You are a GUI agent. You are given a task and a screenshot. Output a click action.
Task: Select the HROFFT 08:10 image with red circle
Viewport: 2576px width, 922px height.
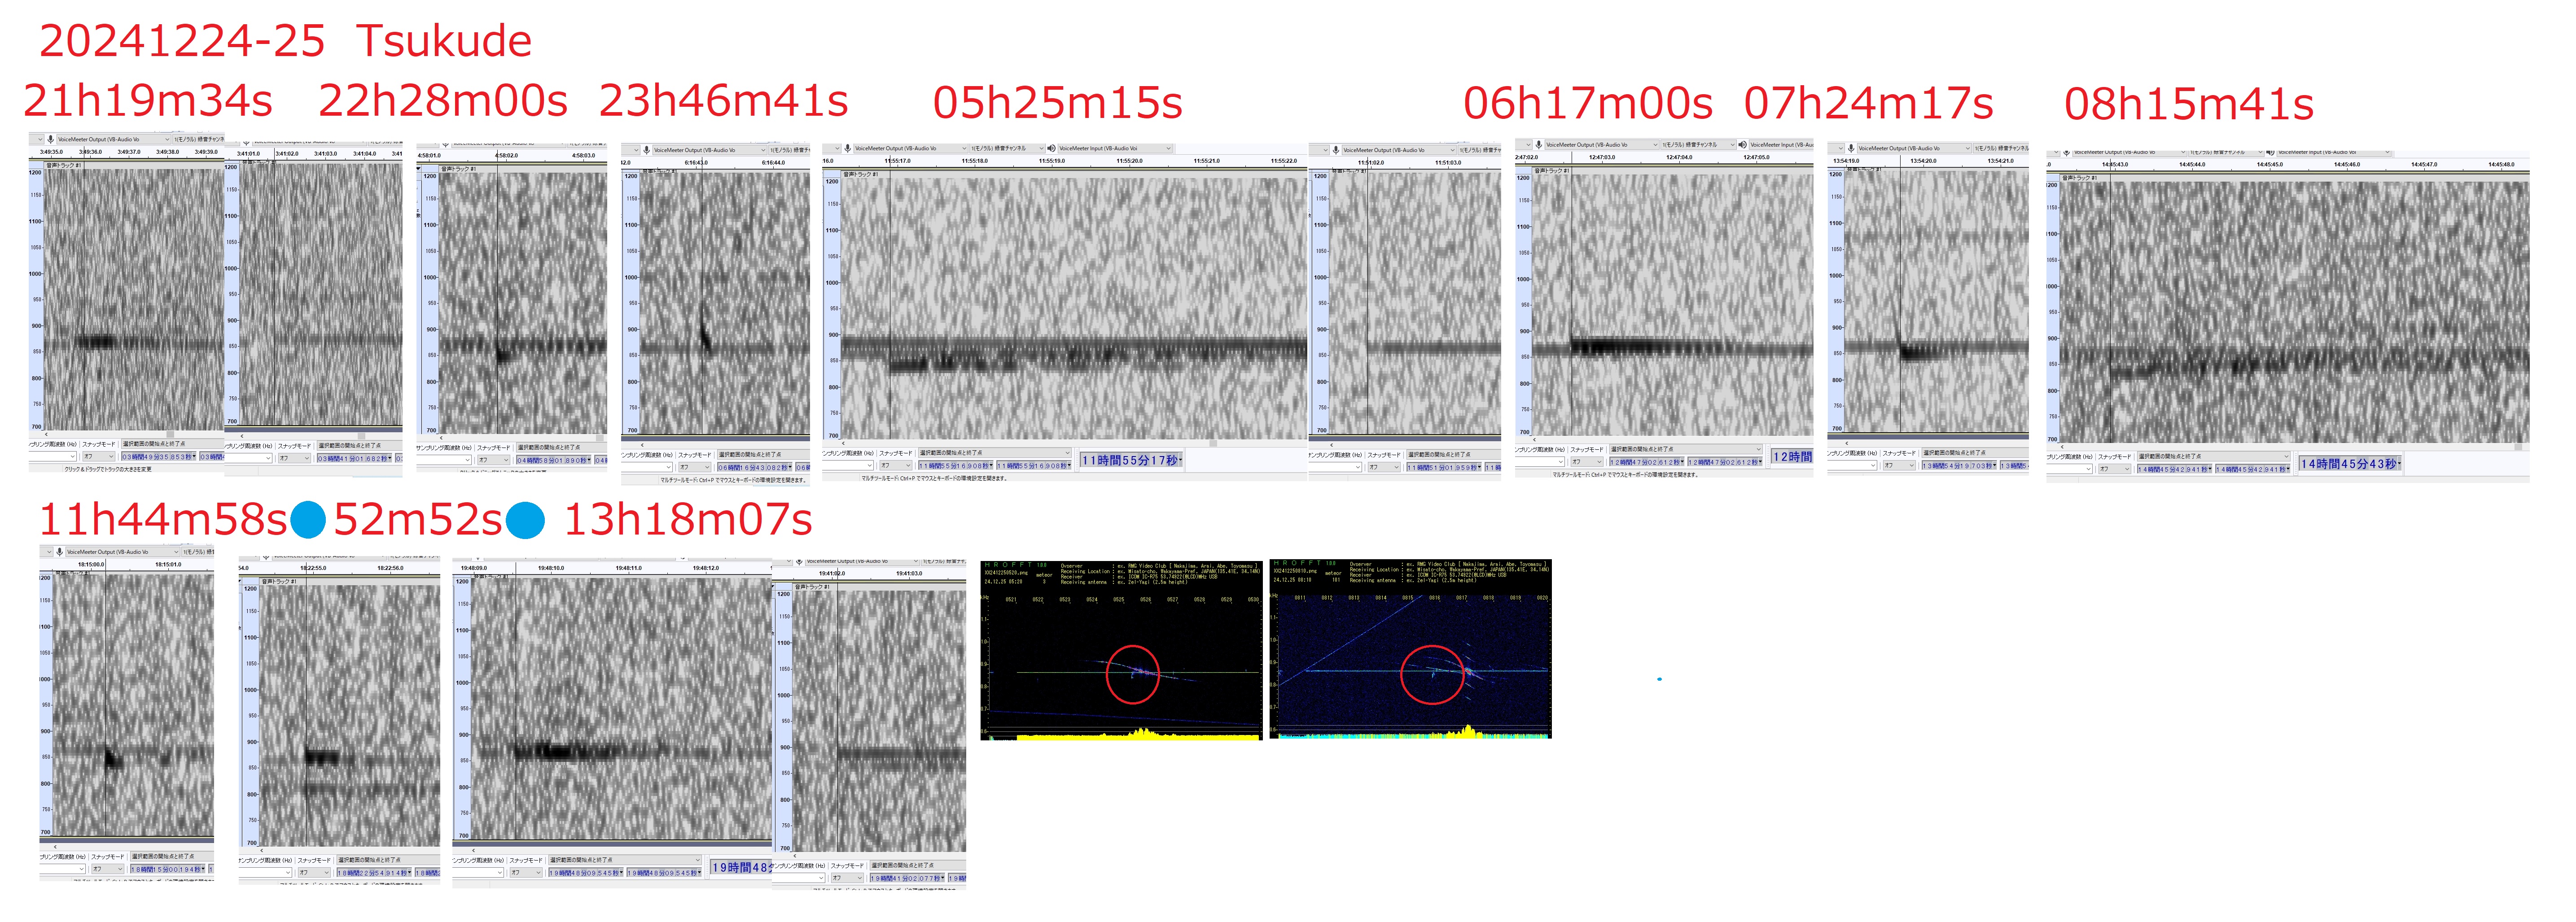[1410, 649]
